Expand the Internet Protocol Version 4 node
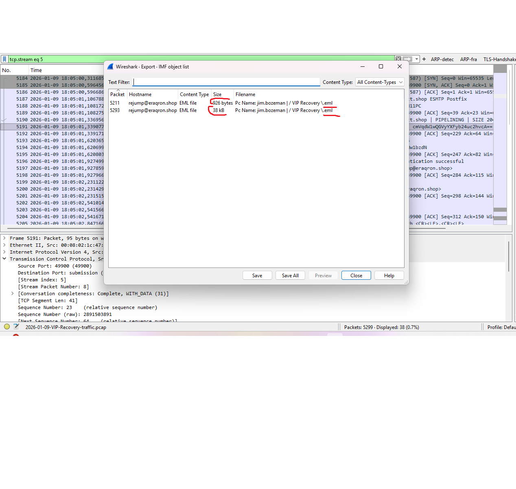Image resolution: width=516 pixels, height=489 pixels. pyautogui.click(x=4, y=252)
